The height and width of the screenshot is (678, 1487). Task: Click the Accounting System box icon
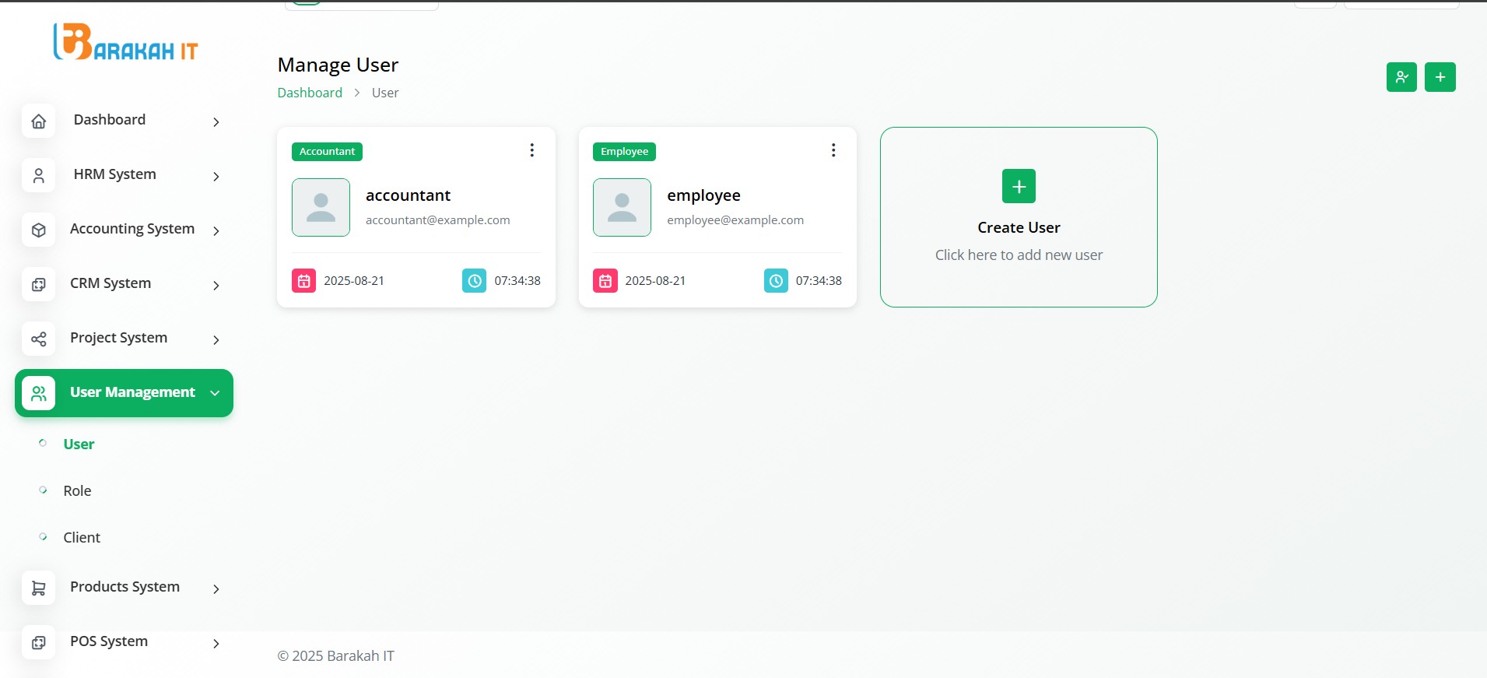(39, 230)
